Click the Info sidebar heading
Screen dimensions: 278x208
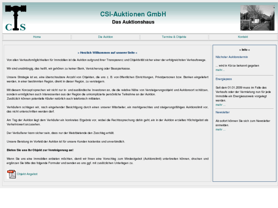[x=244, y=50]
